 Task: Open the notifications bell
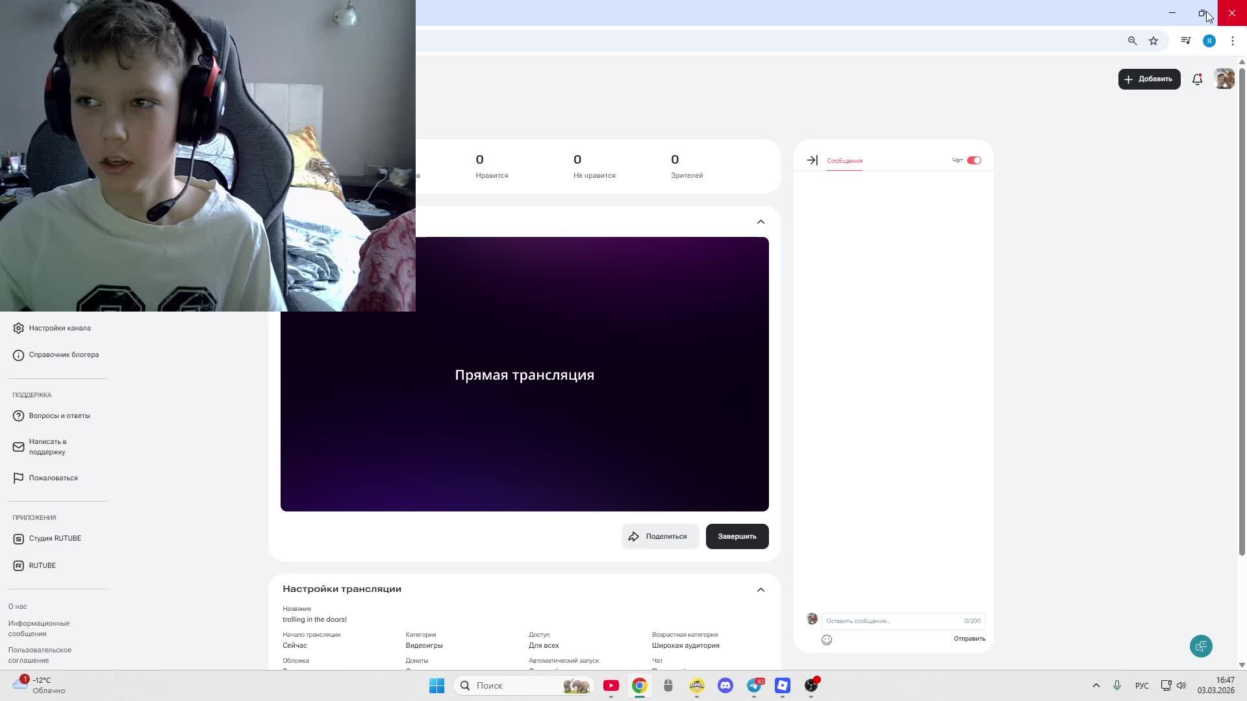(x=1197, y=79)
